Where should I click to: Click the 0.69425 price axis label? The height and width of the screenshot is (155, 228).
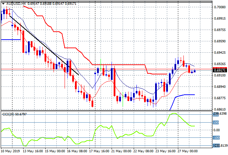220,53
